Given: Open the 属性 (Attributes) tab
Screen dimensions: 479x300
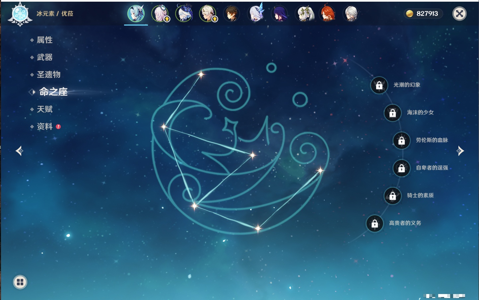Looking at the screenshot, I should 44,40.
